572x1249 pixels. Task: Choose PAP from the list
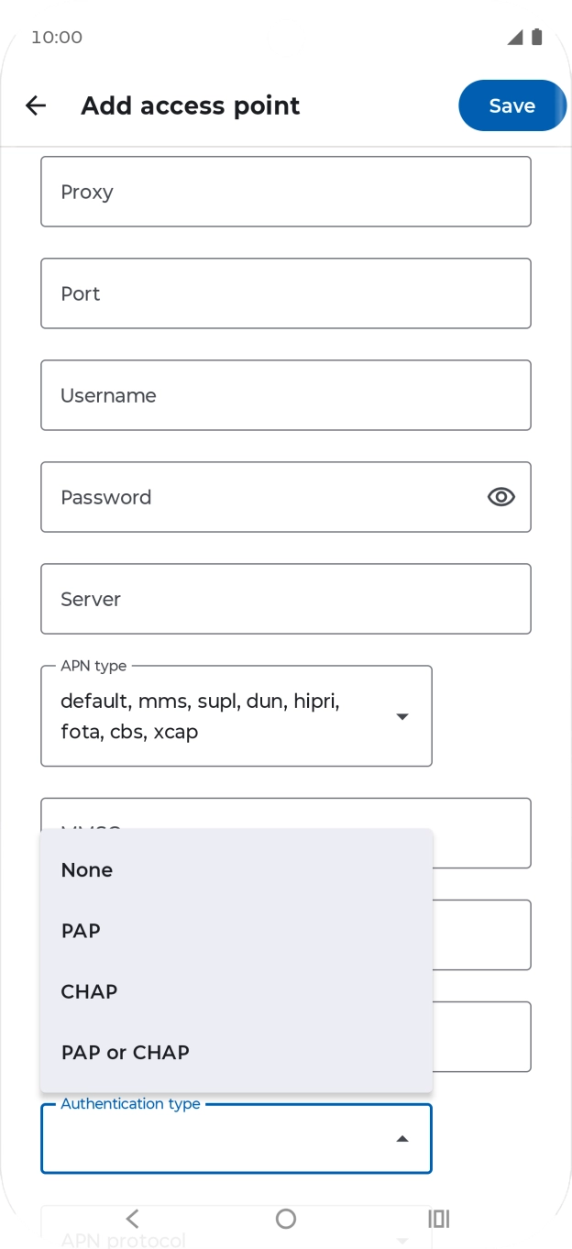click(236, 931)
